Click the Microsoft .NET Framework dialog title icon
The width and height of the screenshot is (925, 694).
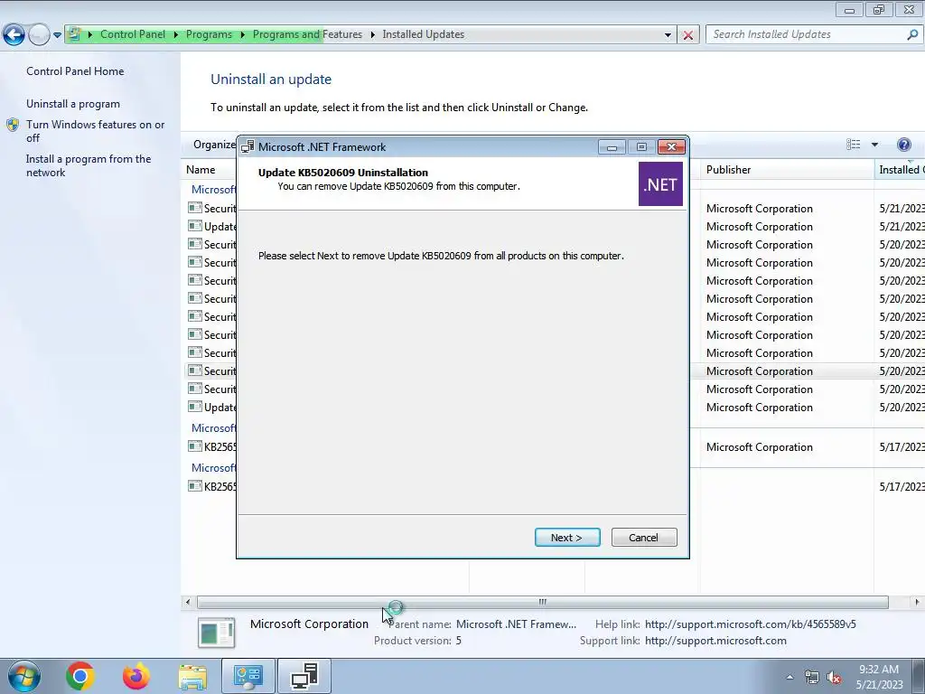(x=248, y=147)
